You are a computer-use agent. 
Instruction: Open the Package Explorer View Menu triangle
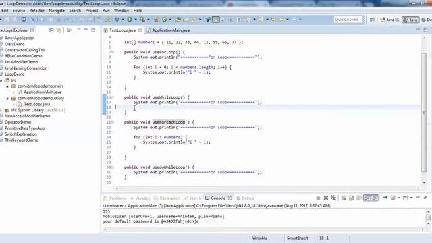coord(79,29)
